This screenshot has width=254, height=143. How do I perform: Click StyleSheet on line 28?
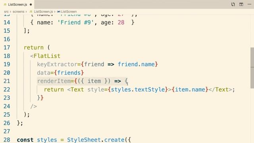(84, 140)
